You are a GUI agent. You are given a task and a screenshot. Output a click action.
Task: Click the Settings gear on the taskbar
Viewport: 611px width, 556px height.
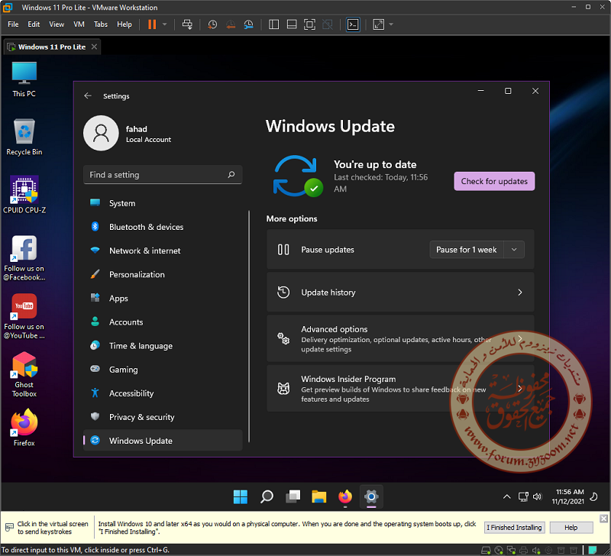click(371, 496)
